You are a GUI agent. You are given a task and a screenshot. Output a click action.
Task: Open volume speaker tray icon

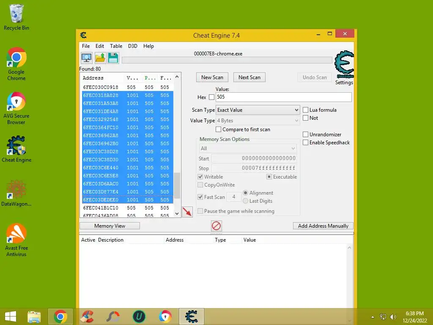pyautogui.click(x=393, y=317)
